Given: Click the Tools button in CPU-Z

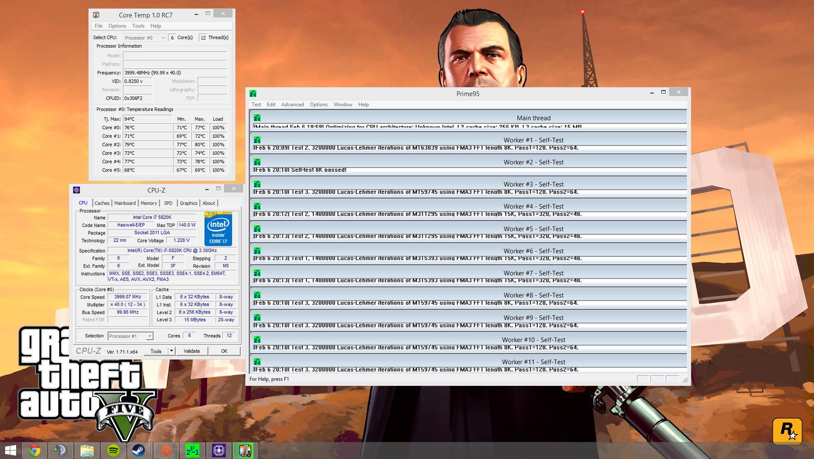Looking at the screenshot, I should (156, 351).
